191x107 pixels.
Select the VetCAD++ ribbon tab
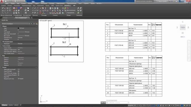click(x=67, y=6)
